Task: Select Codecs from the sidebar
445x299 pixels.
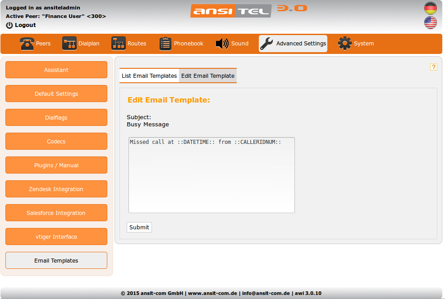Action: tap(56, 142)
